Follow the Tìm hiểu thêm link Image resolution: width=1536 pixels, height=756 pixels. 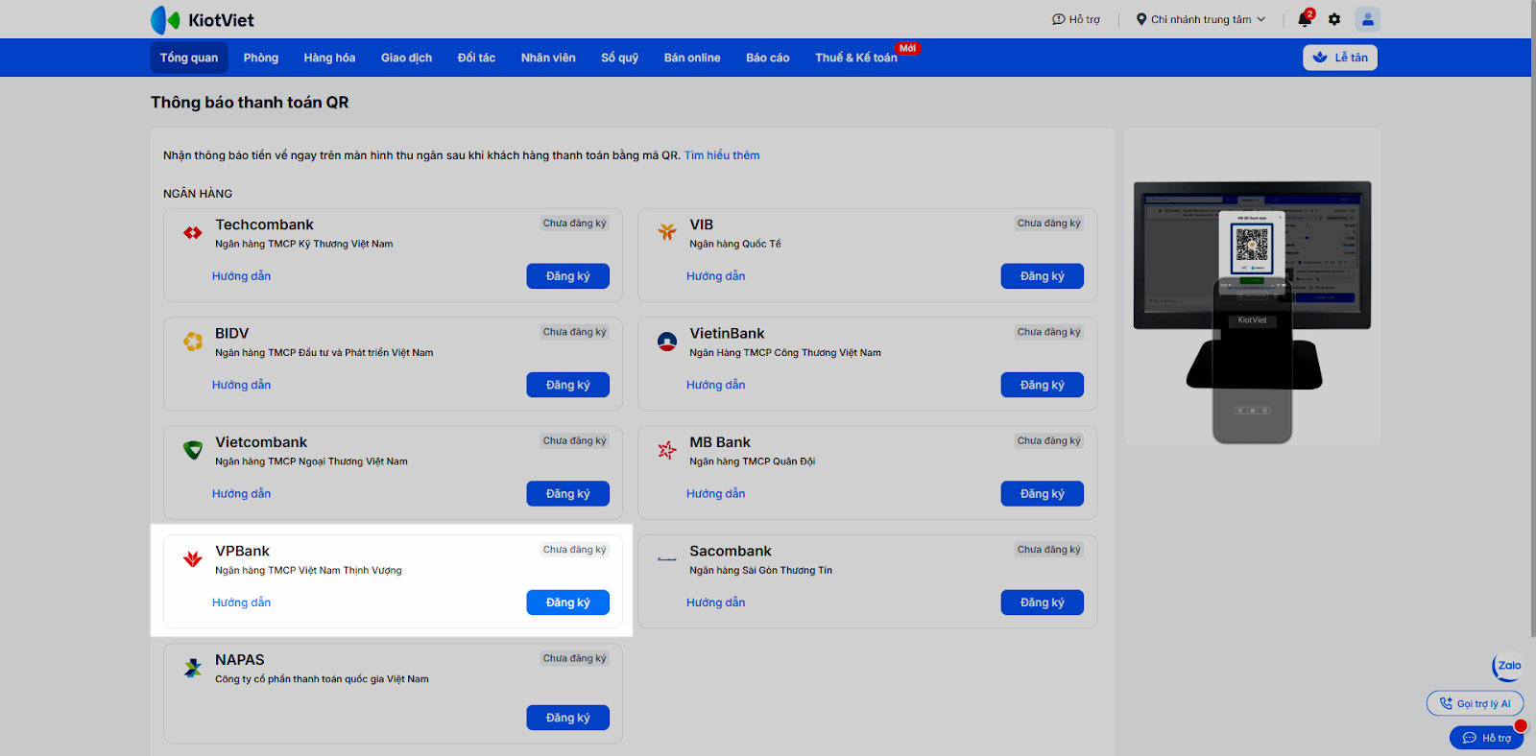pos(722,155)
